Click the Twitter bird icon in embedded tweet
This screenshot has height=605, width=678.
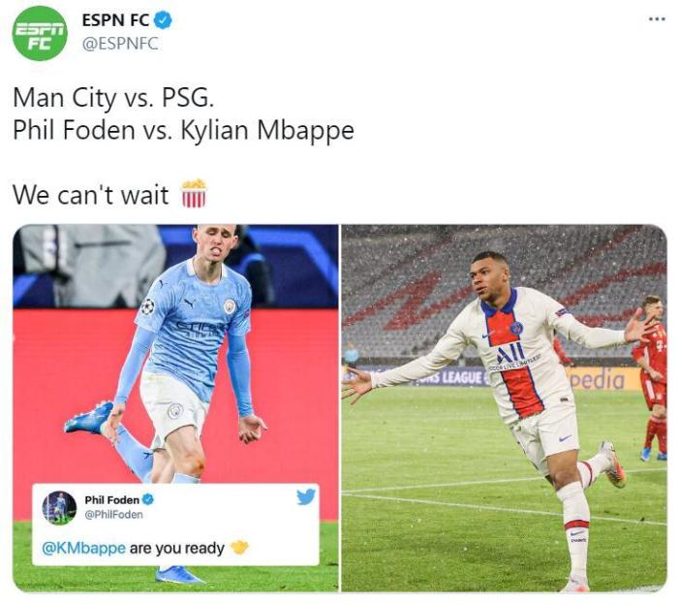(306, 497)
